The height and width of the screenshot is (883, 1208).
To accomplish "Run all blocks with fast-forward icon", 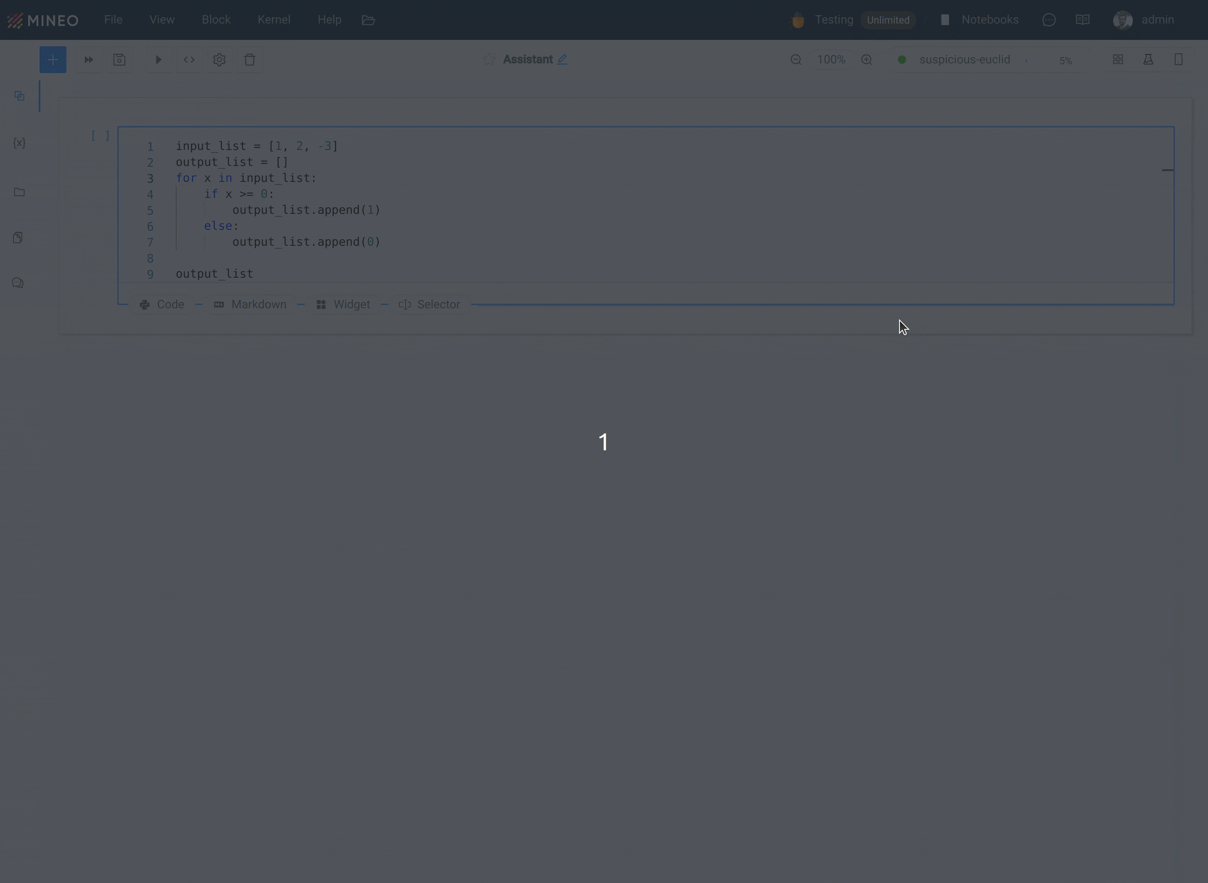I will point(89,59).
